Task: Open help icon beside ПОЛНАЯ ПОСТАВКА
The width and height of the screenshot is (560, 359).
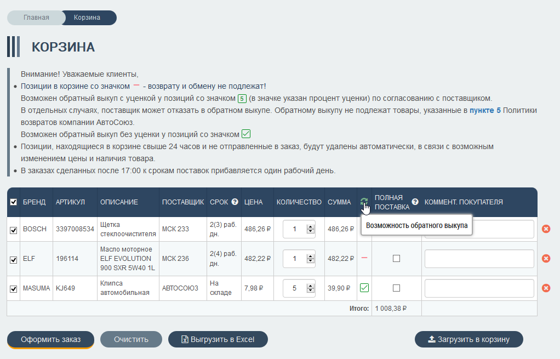Action: click(x=415, y=202)
